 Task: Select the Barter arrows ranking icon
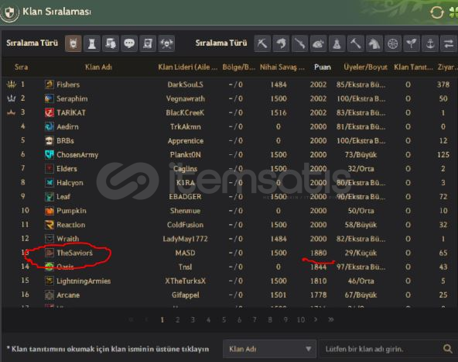coord(449,43)
